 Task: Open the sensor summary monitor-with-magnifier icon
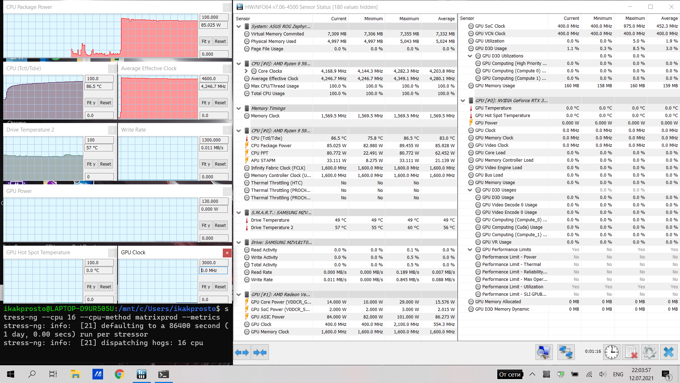(x=544, y=352)
